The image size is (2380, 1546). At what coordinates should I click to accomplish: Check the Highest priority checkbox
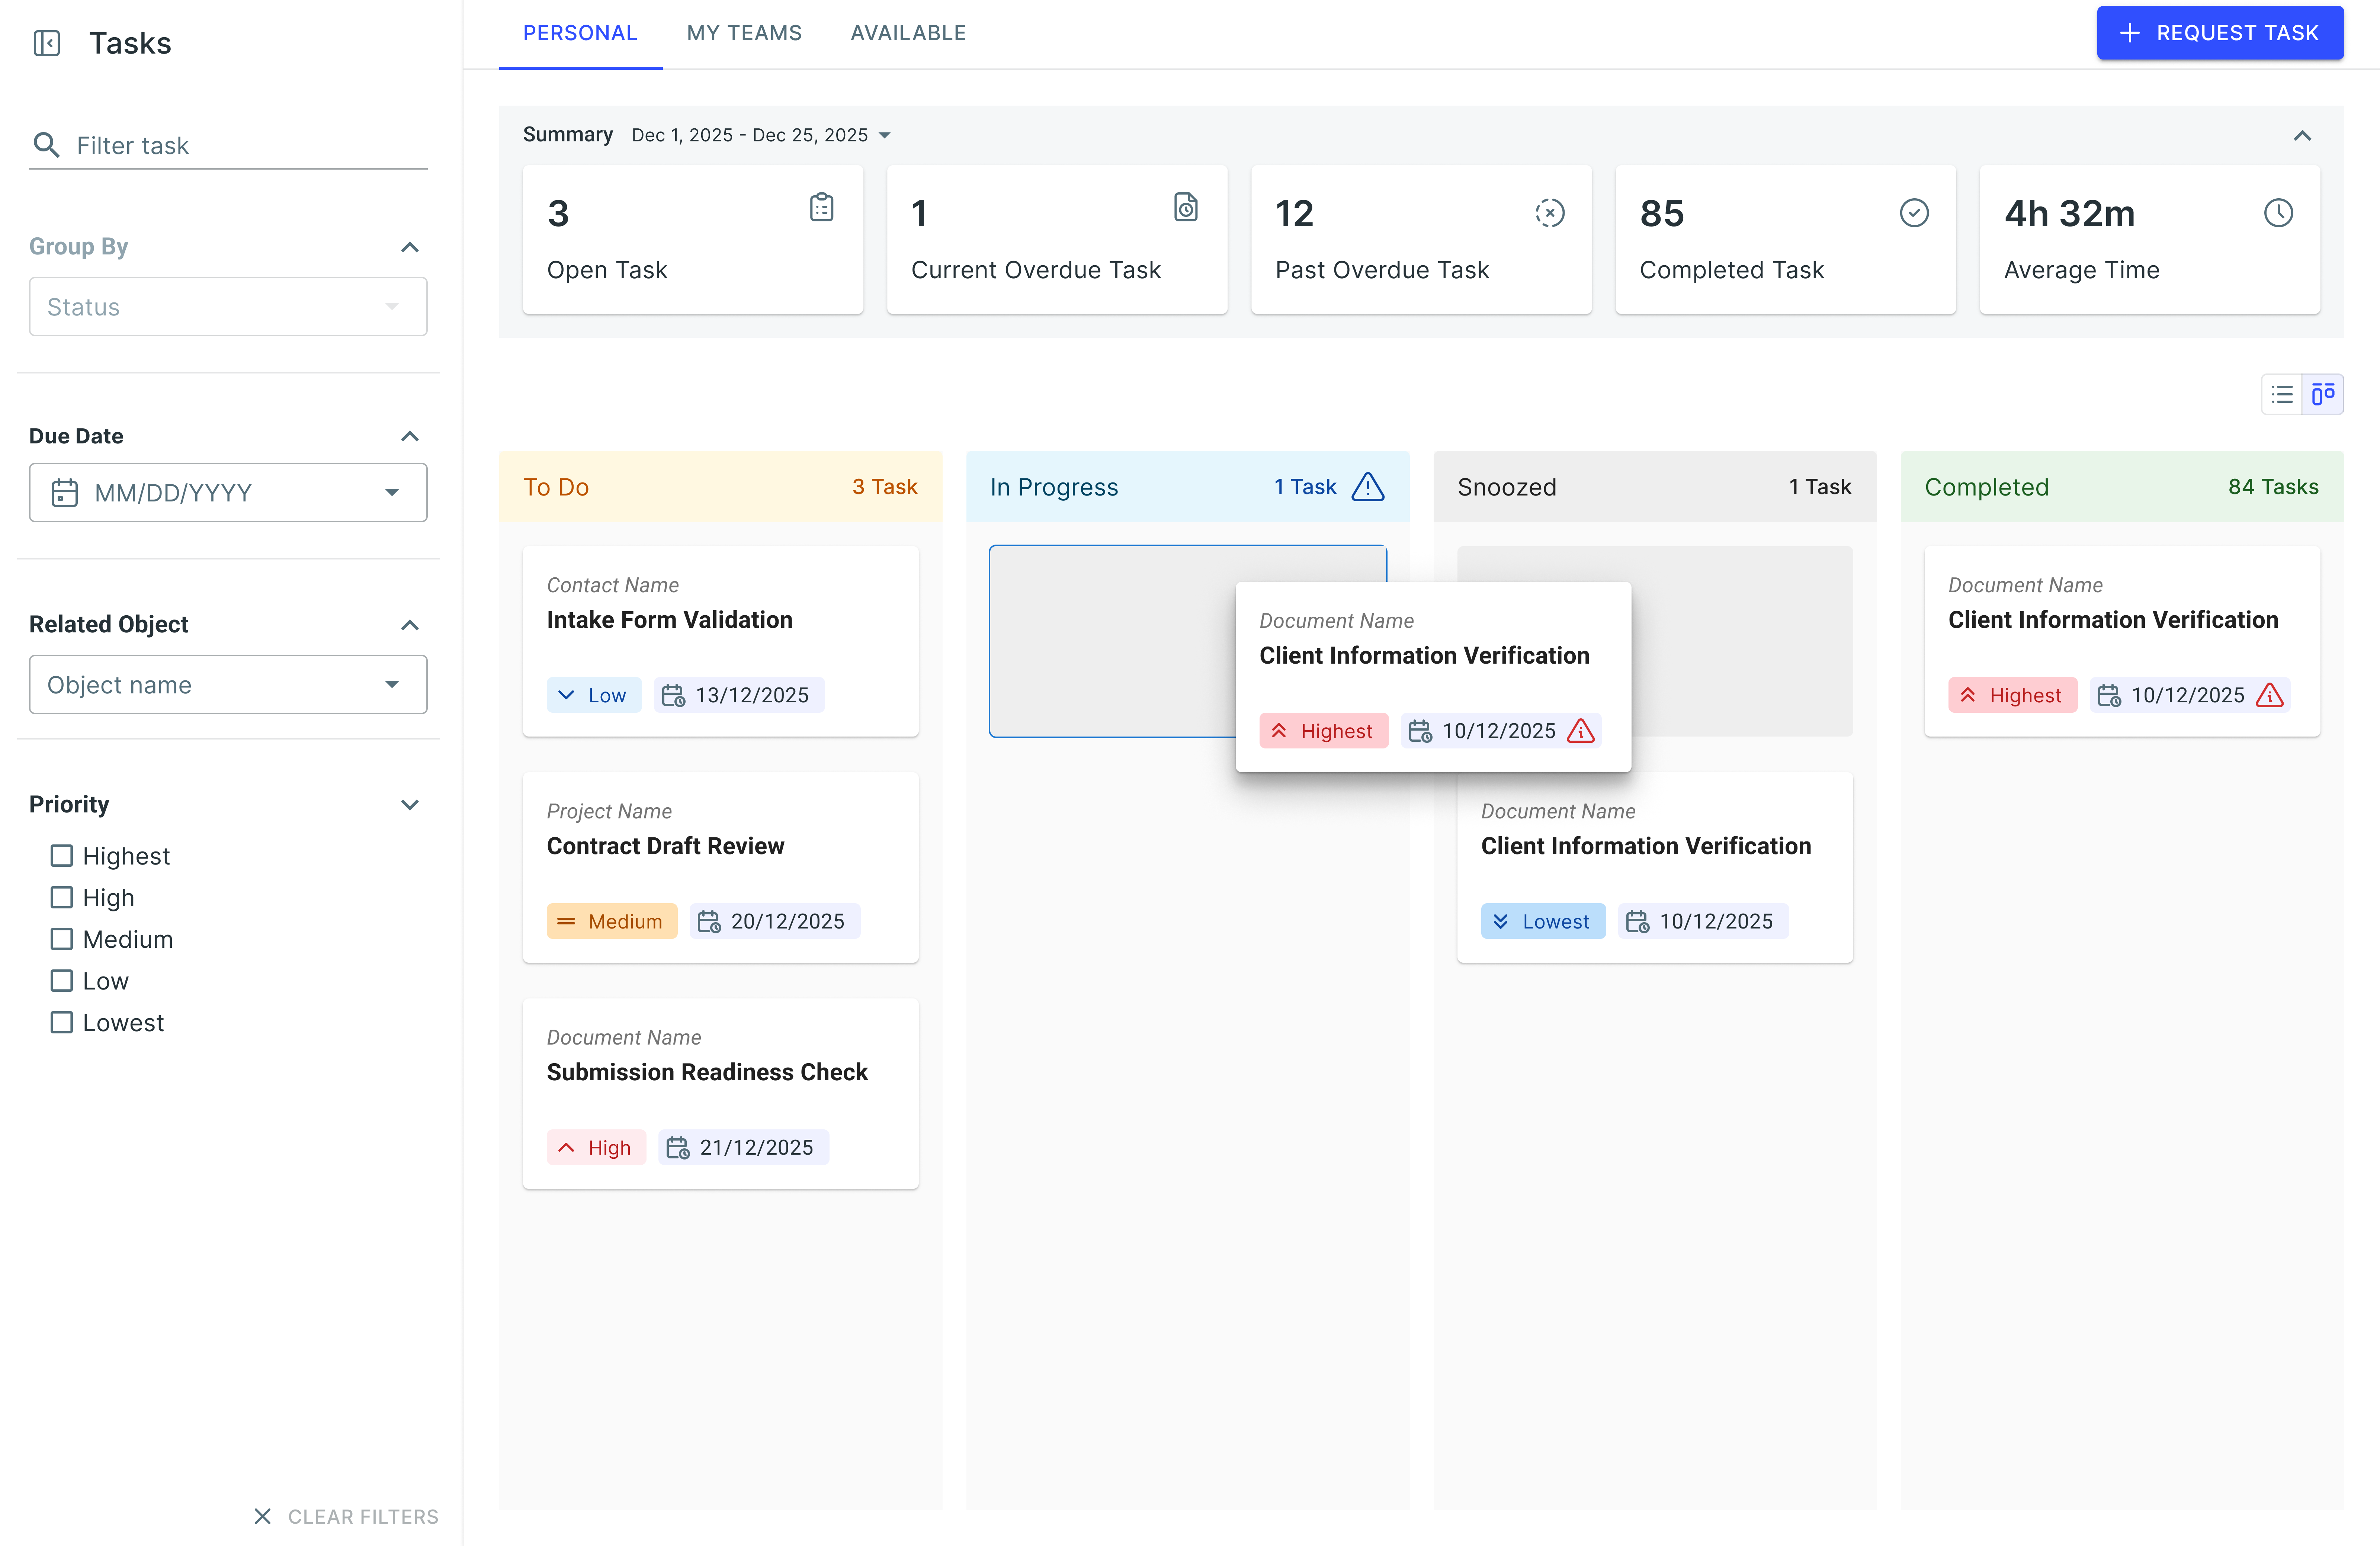(62, 856)
